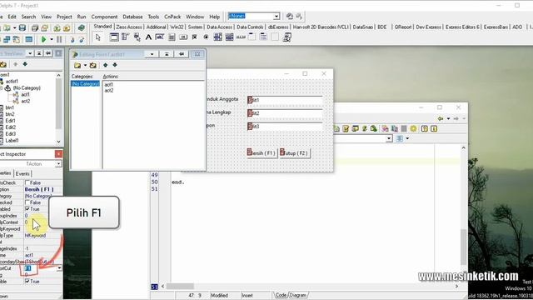Select the ActionList component at palette end

(x=286, y=37)
